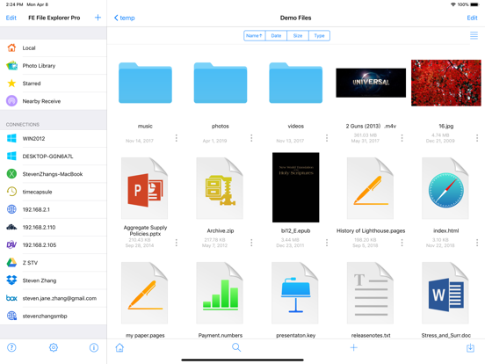This screenshot has width=485, height=364.
Task: Open more options for index.html
Action: 477,243
